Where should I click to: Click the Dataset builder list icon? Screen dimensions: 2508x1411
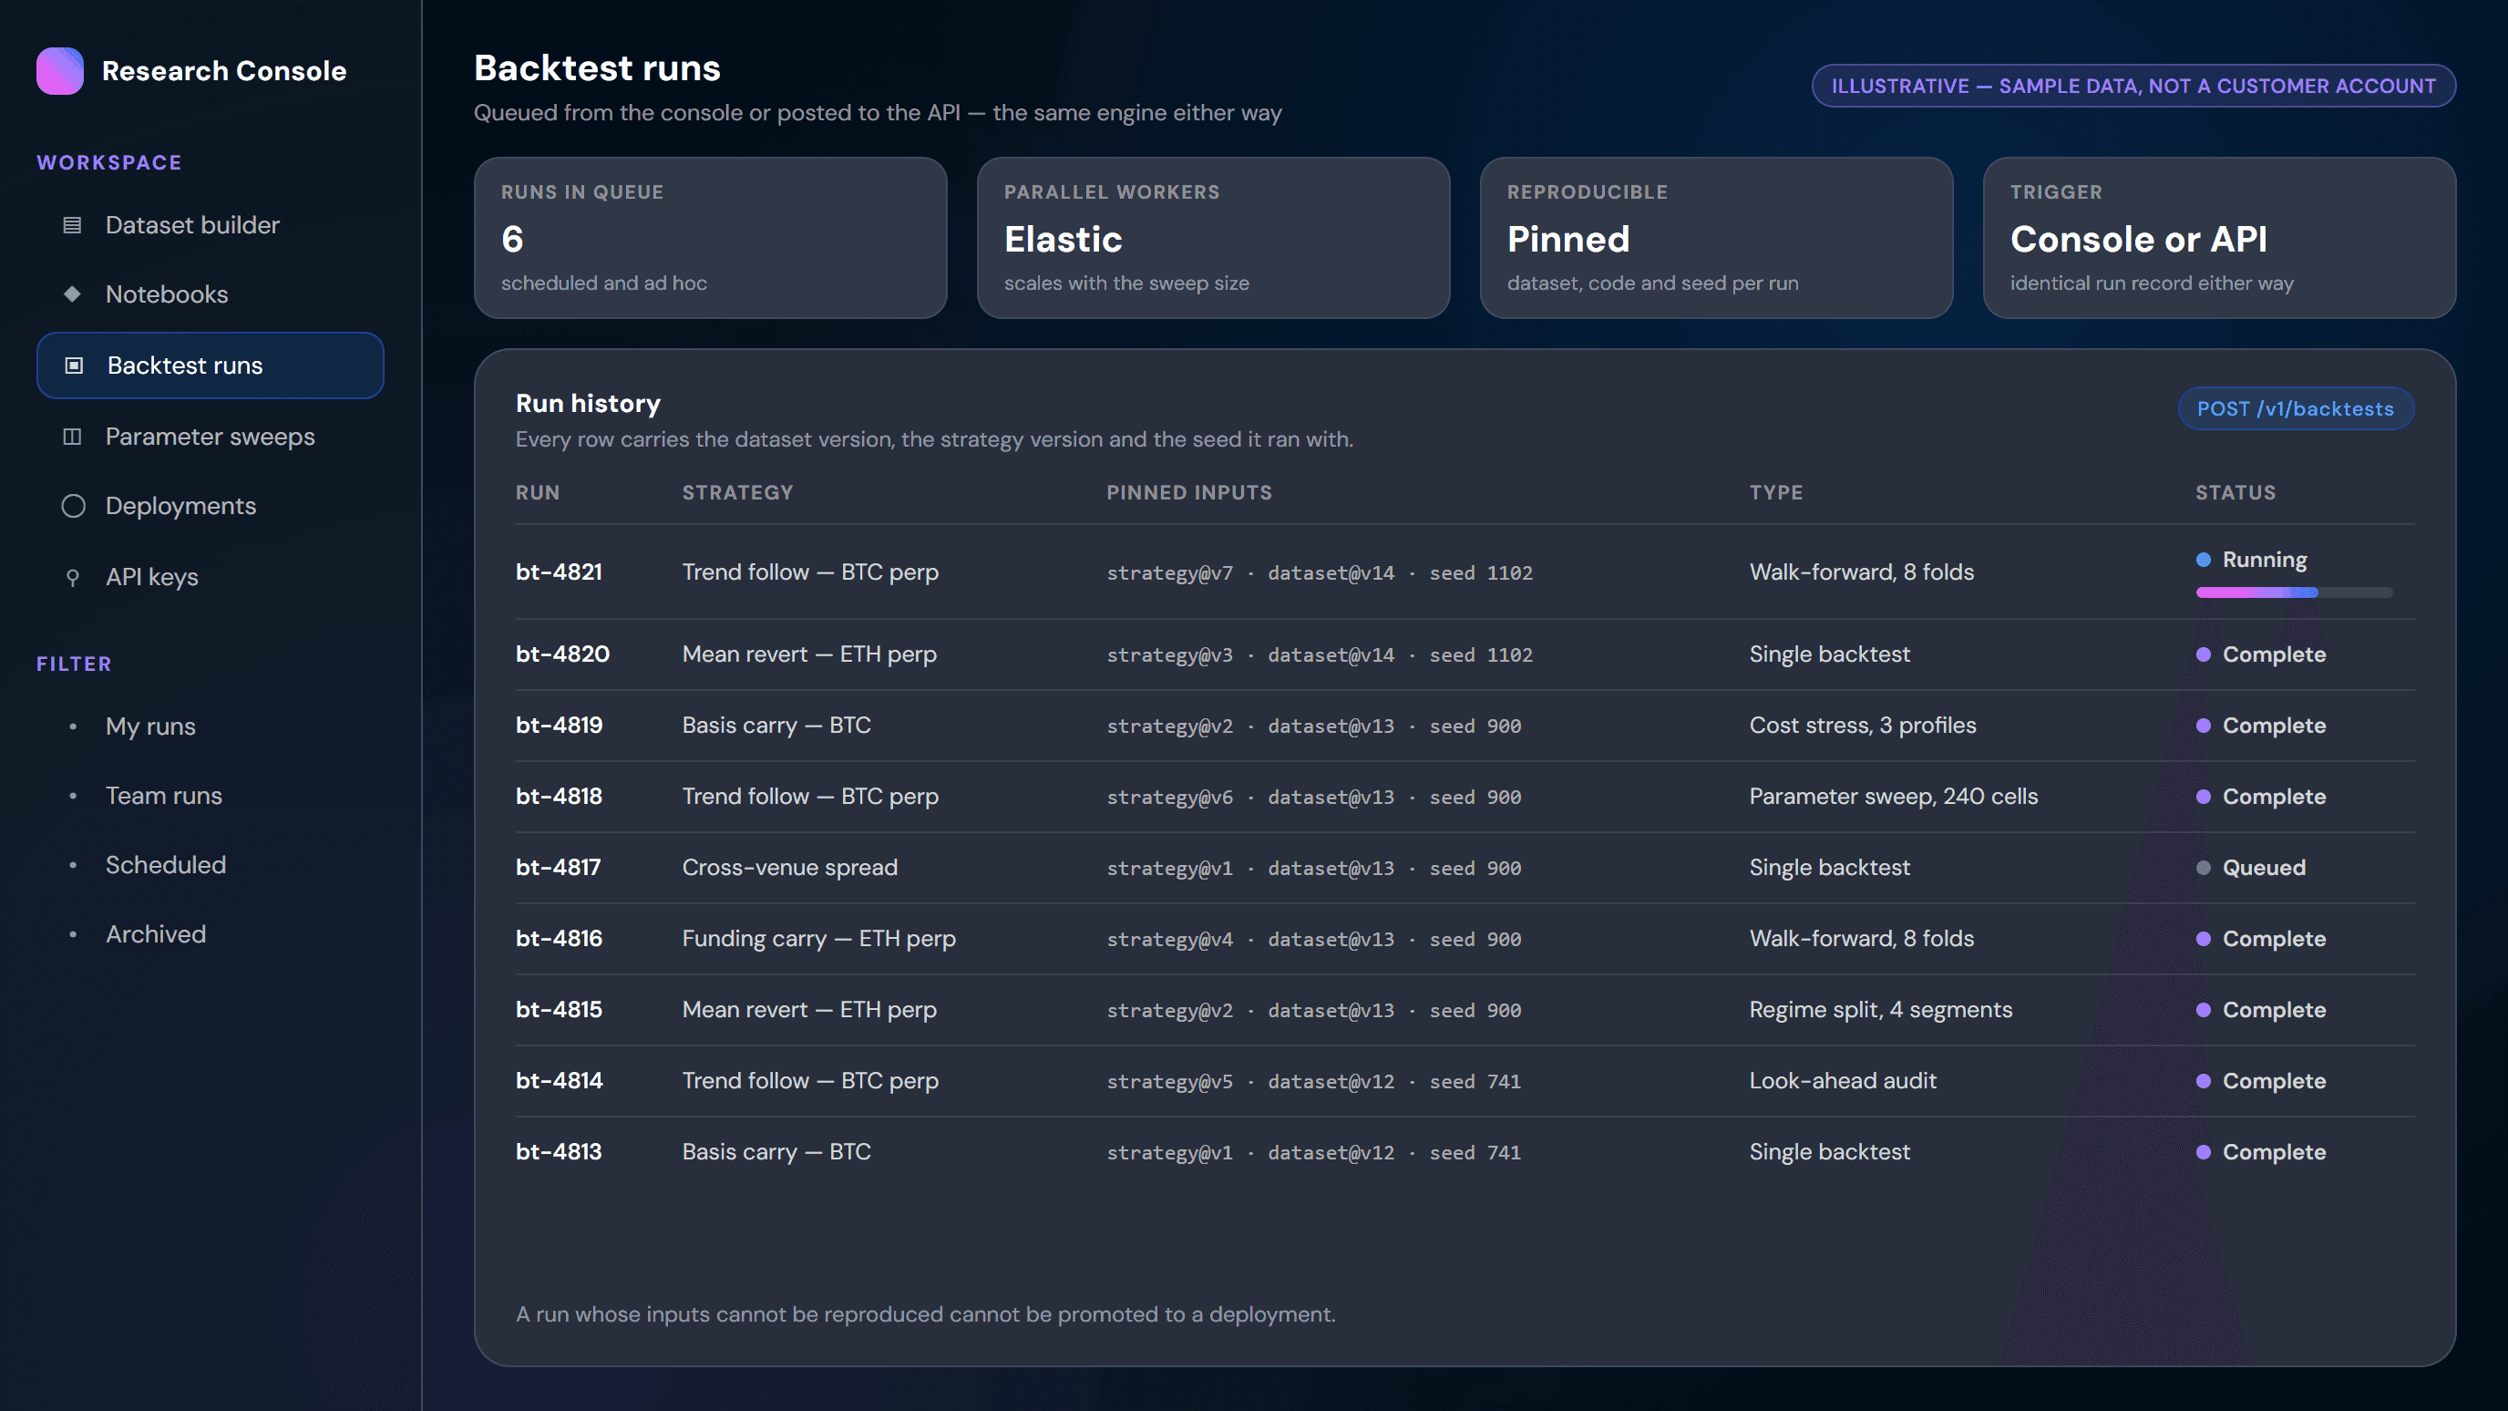click(x=72, y=225)
